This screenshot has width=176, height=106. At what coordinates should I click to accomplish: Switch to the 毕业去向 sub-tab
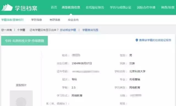pyautogui.click(x=73, y=20)
